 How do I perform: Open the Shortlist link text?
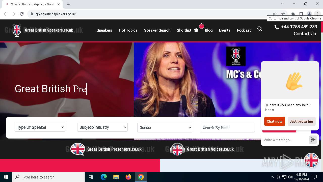184,30
